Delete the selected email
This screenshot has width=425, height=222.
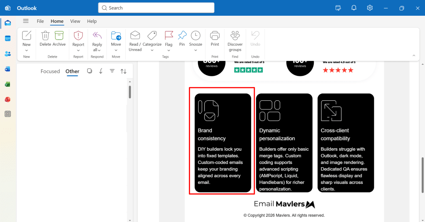(x=45, y=39)
